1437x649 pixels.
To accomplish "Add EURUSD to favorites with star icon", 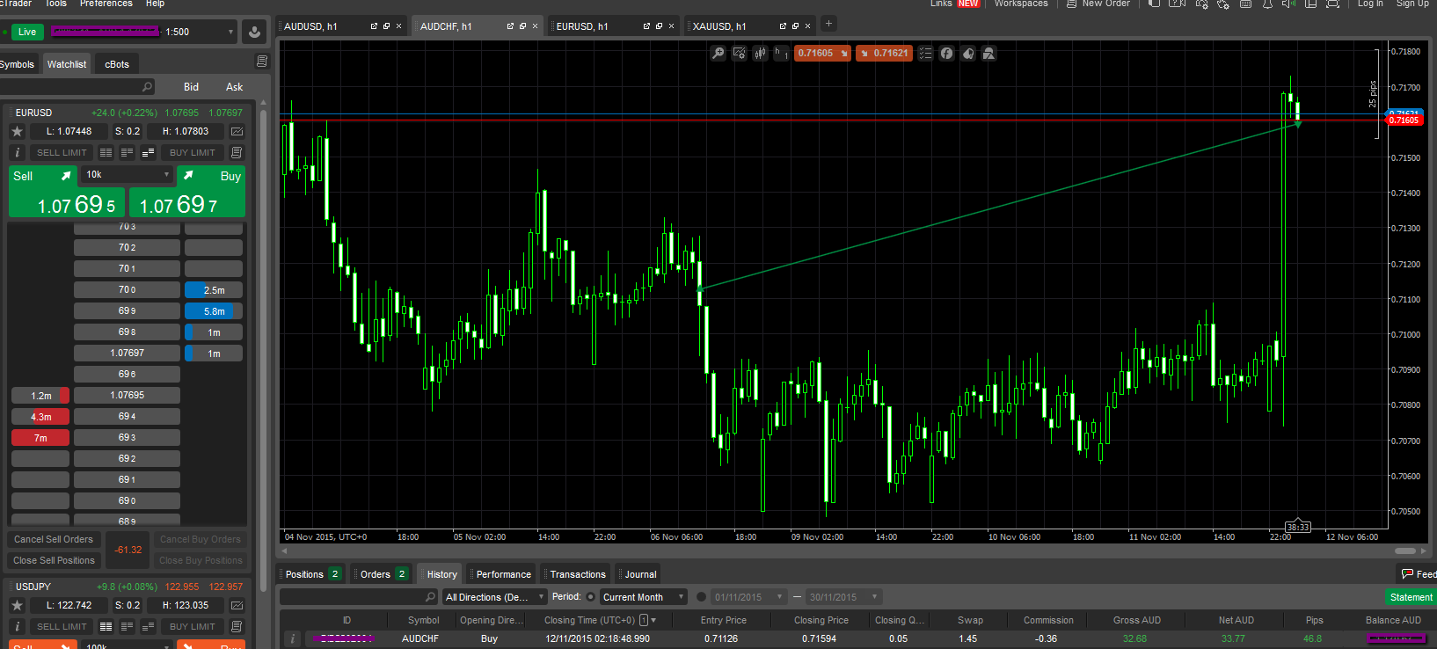I will pos(17,132).
